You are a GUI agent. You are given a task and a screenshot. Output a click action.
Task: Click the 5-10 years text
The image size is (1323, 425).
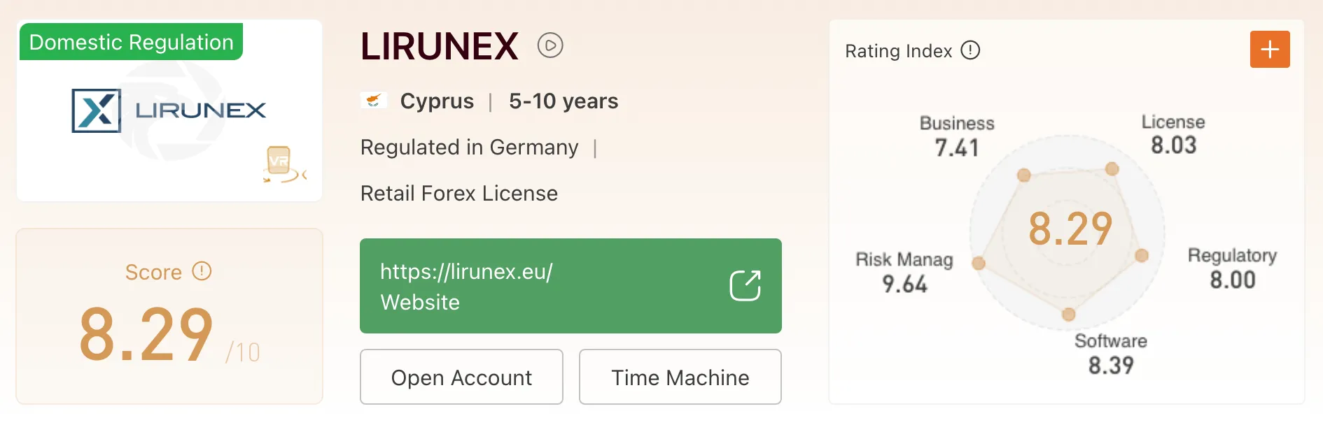(x=563, y=101)
